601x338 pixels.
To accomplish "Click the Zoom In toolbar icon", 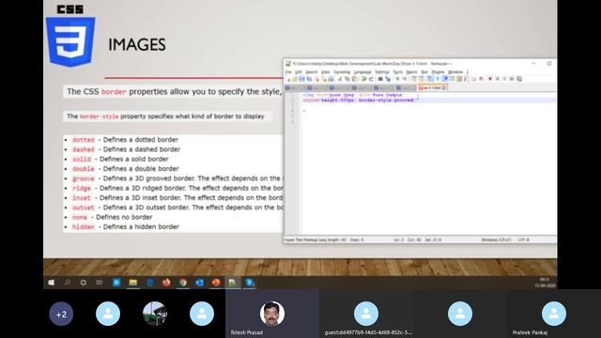I will 397,79.
